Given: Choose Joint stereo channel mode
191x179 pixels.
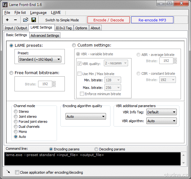Looking at the screenshot, I should tap(16, 117).
